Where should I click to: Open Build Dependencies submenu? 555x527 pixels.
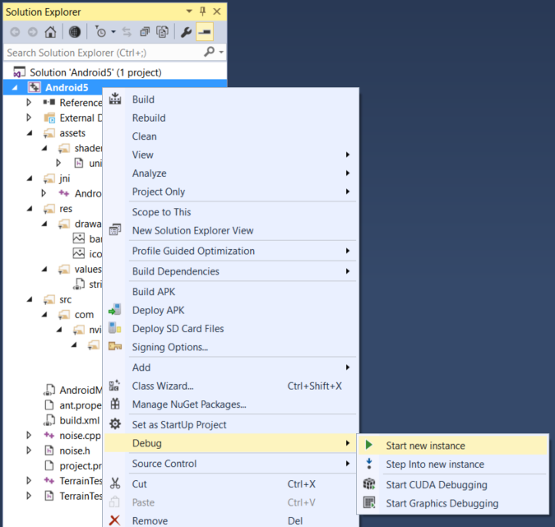tap(231, 271)
